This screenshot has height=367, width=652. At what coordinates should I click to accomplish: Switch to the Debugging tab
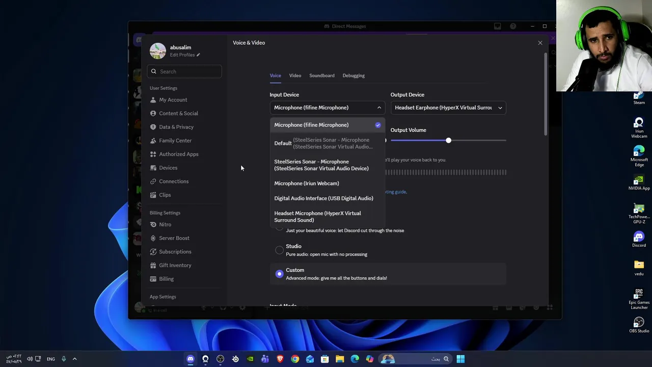(x=354, y=75)
